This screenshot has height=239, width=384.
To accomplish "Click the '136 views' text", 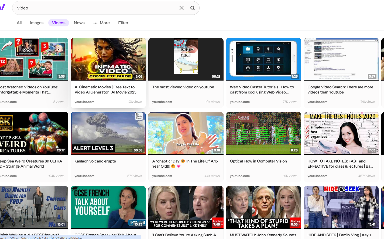I will 135,102.
